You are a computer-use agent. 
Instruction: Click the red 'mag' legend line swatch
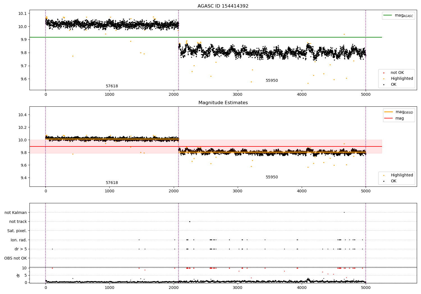click(388, 118)
